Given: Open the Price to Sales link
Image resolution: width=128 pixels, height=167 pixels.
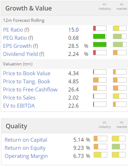Looking at the screenshot, I should click(19, 98).
